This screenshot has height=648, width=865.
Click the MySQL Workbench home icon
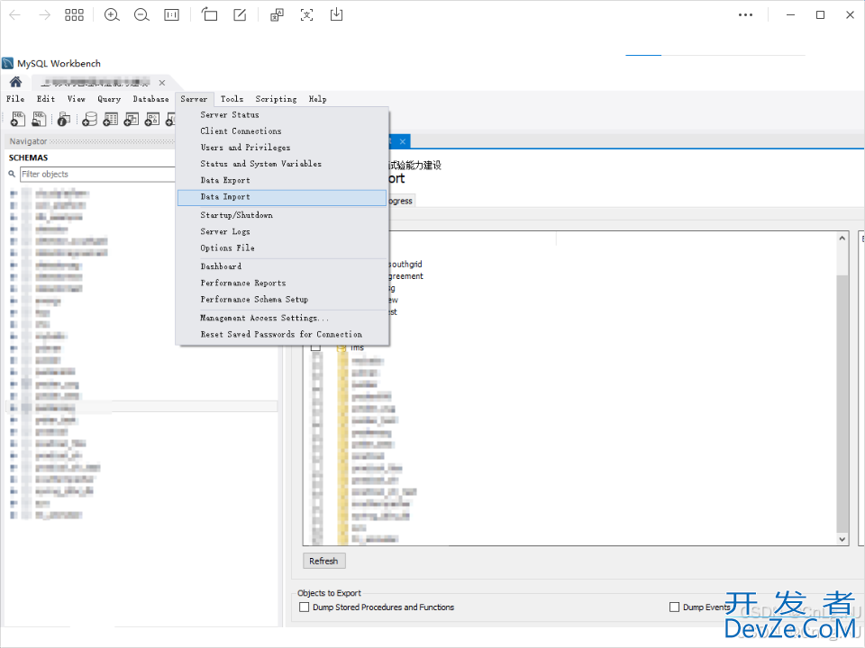(x=15, y=82)
